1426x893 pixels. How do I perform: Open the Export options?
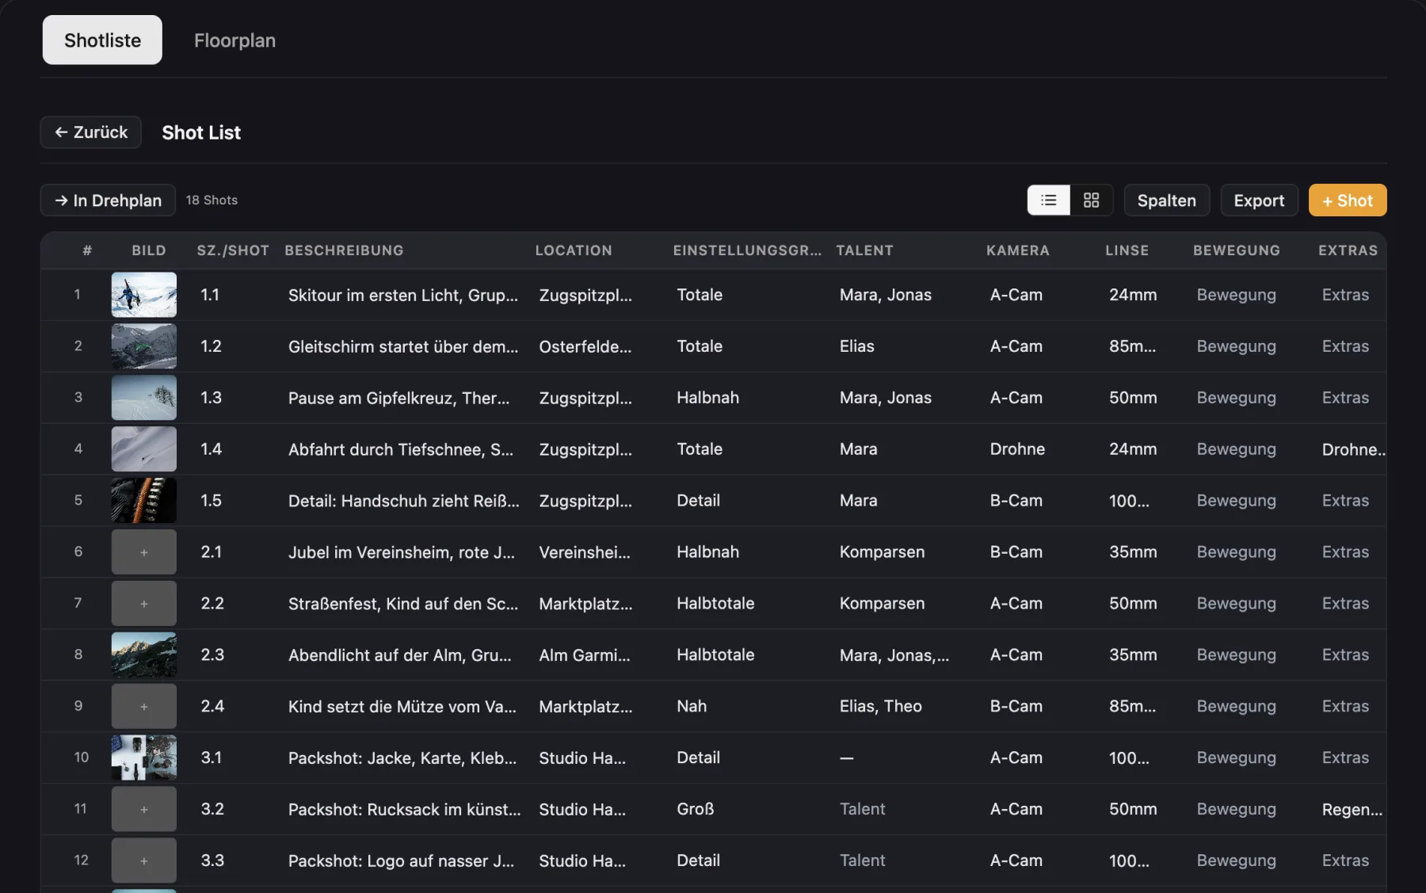click(x=1259, y=200)
